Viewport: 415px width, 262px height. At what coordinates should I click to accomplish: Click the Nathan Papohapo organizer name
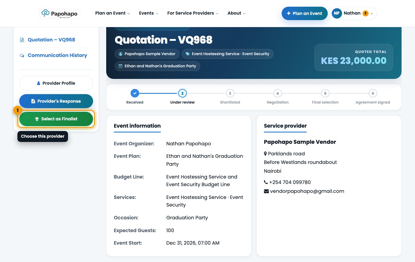(189, 143)
